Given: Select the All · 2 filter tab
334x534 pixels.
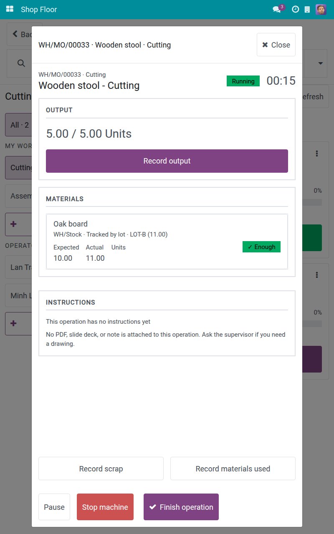Looking at the screenshot, I should [x=19, y=125].
